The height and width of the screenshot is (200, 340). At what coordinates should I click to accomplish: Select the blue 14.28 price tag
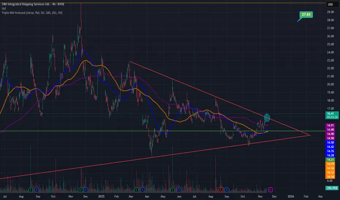click(x=331, y=156)
